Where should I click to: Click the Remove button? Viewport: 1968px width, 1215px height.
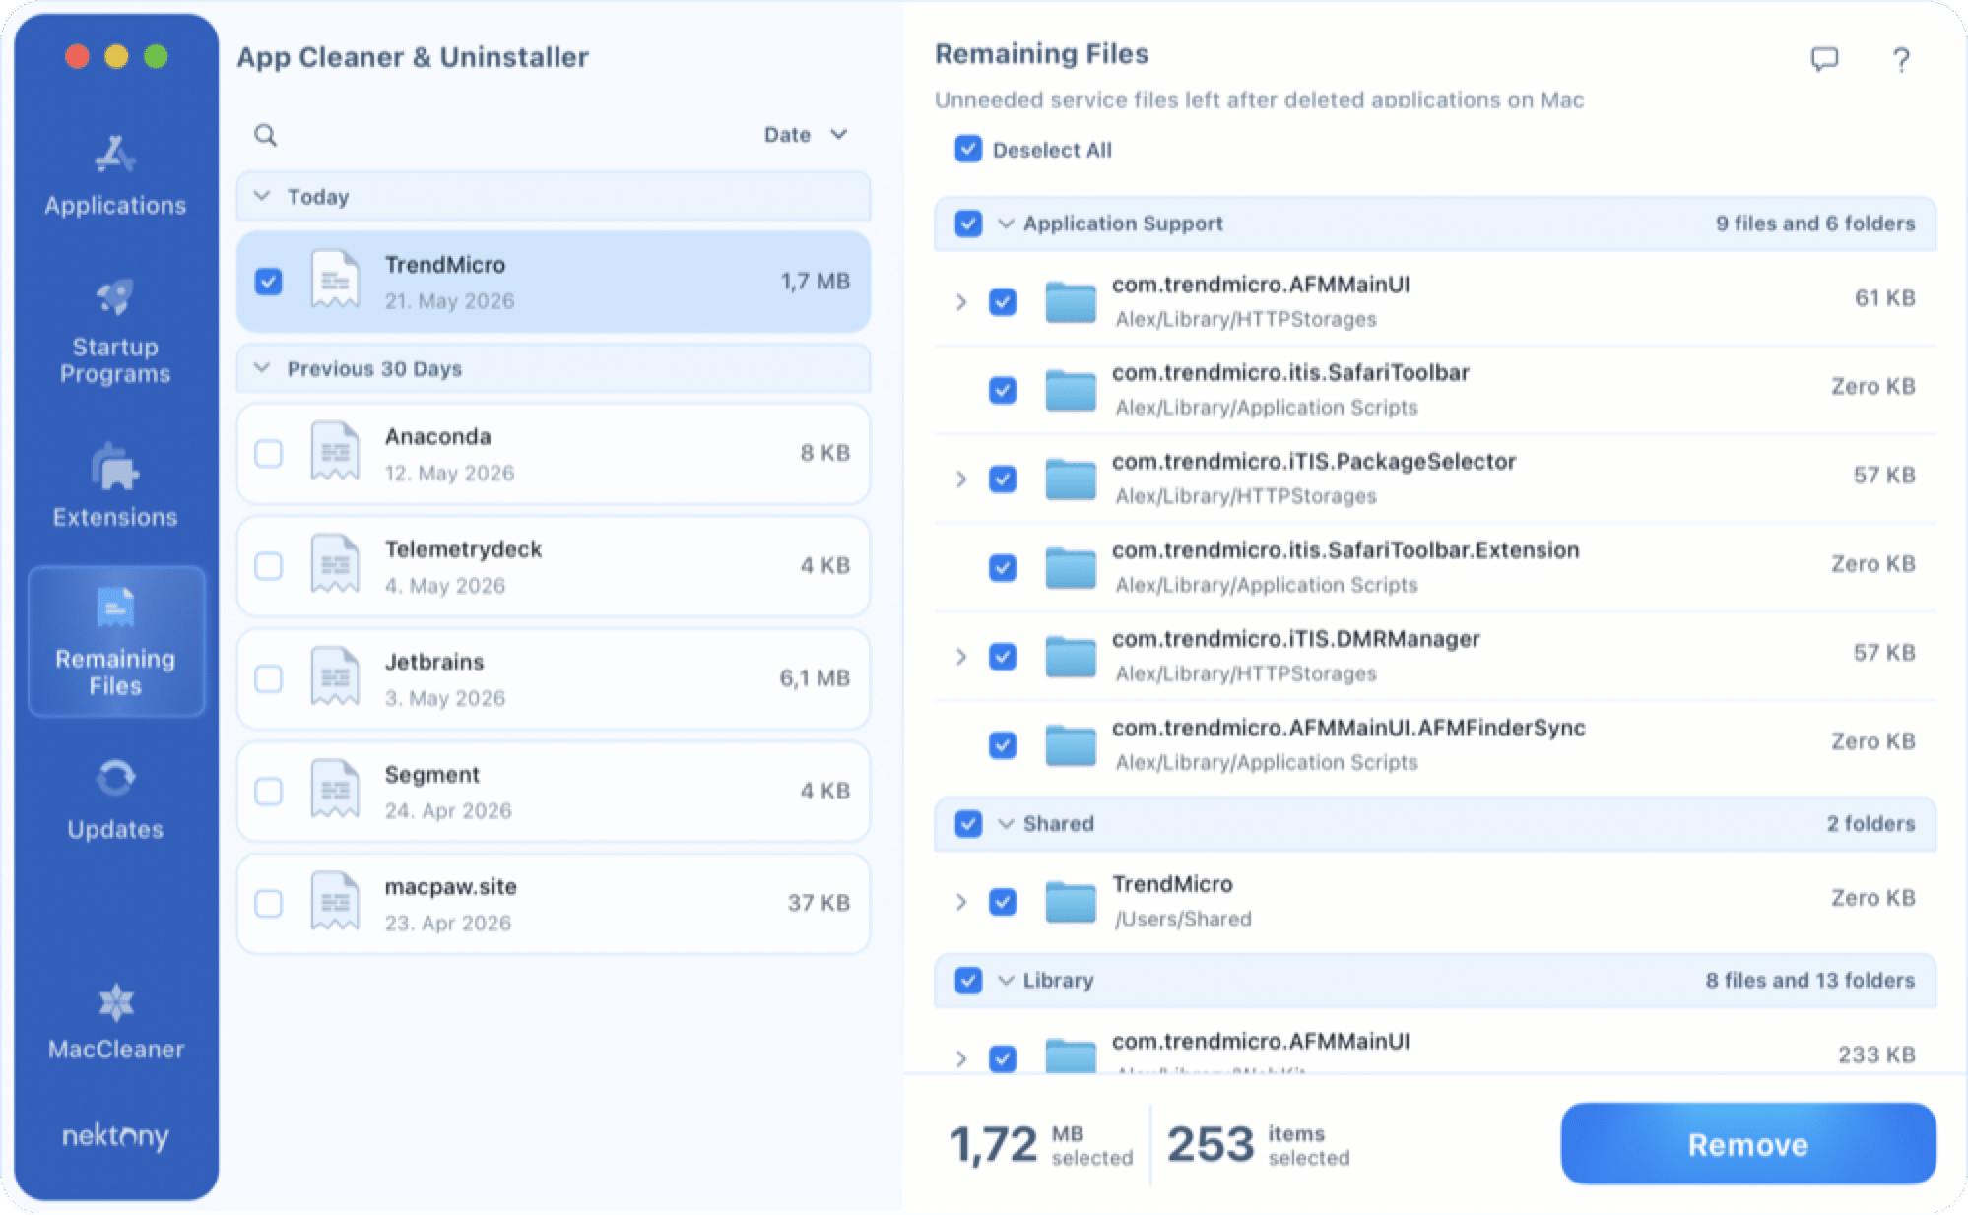tap(1748, 1144)
